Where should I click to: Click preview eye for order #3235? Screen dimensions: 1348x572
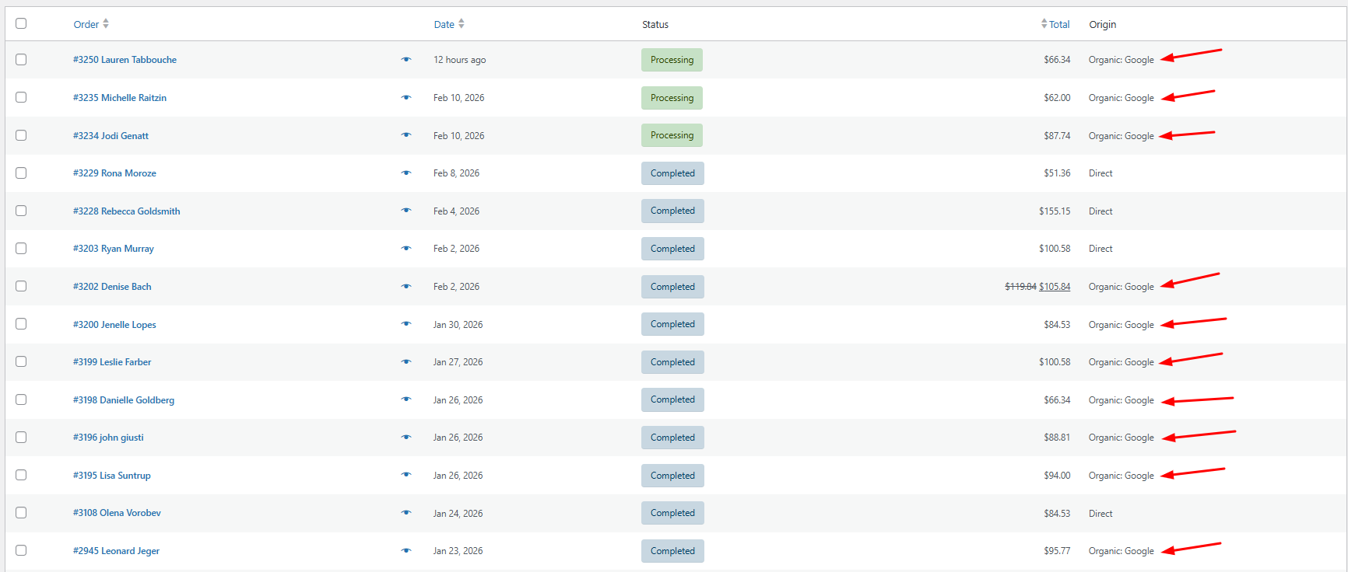click(x=405, y=98)
